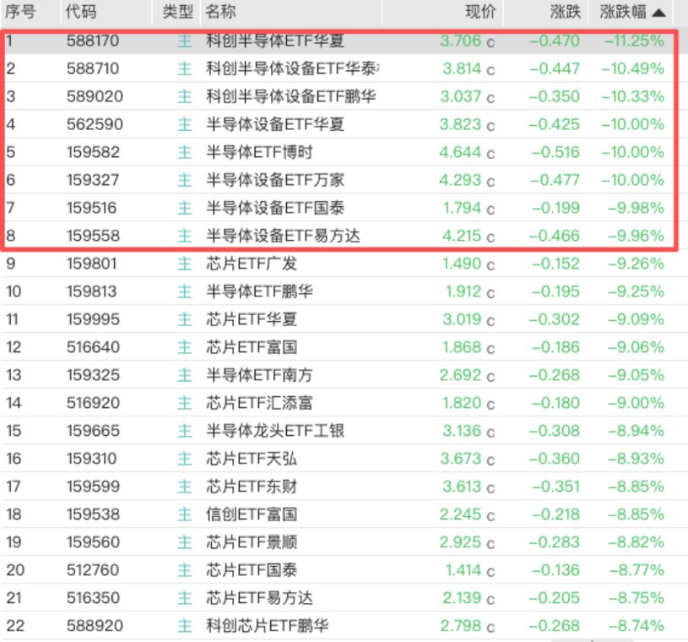688x642 pixels.
Task: Click the 主 type icon for 159995
Action: (185, 319)
